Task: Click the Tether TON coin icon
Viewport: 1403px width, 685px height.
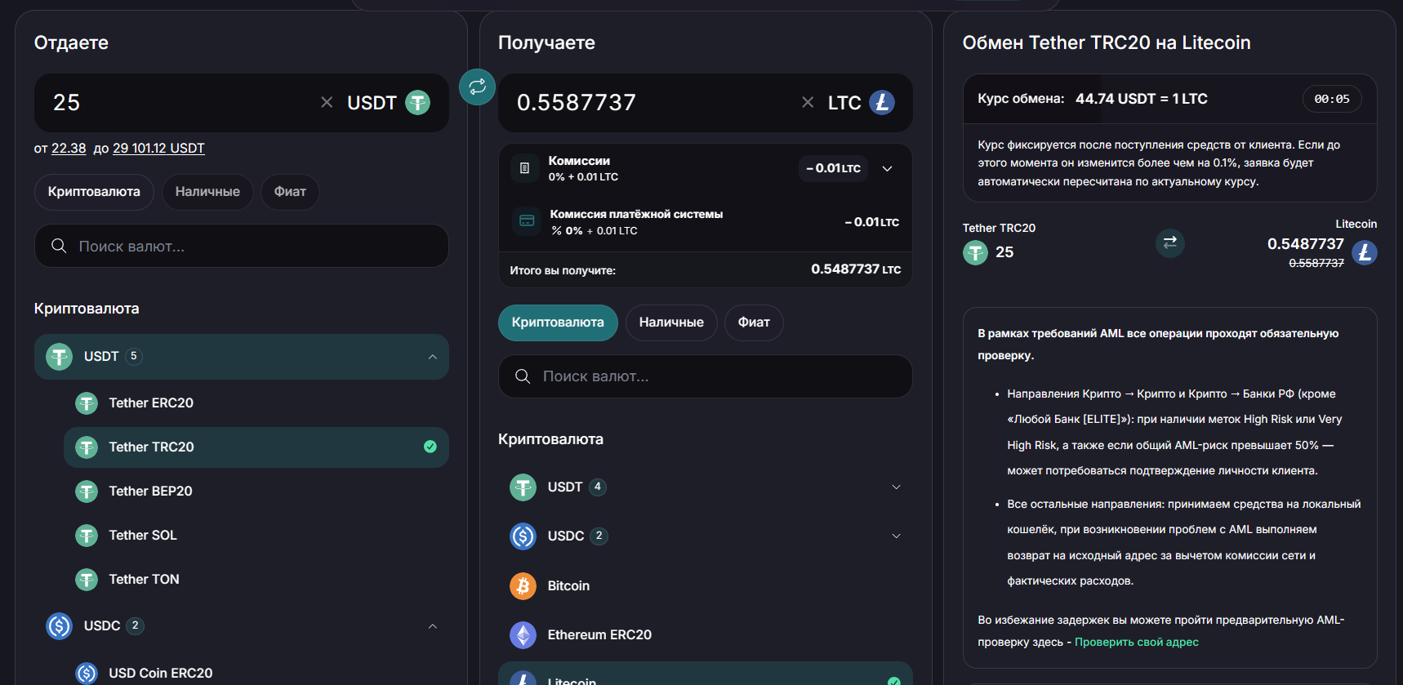Action: [87, 579]
